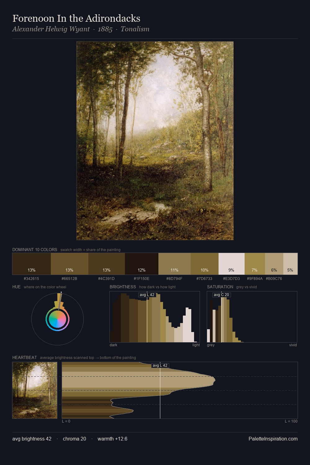Click the avg C 20 label

coord(221,295)
